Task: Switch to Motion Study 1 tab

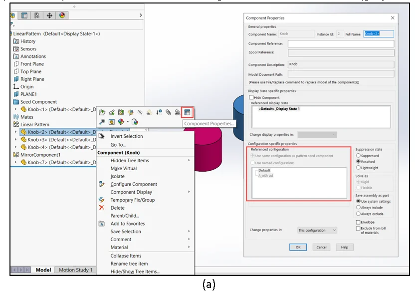Action: pos(75,270)
